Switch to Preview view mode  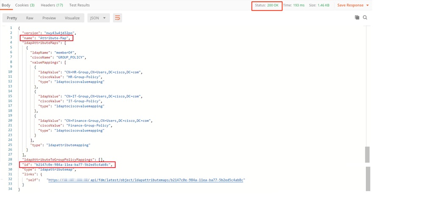[49, 18]
